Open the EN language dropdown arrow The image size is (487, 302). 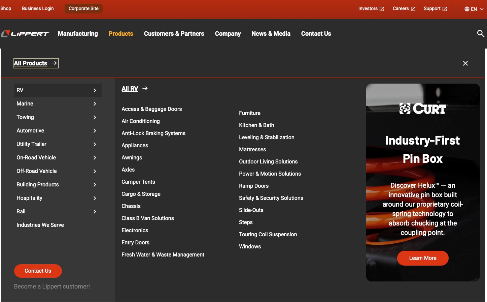482,9
